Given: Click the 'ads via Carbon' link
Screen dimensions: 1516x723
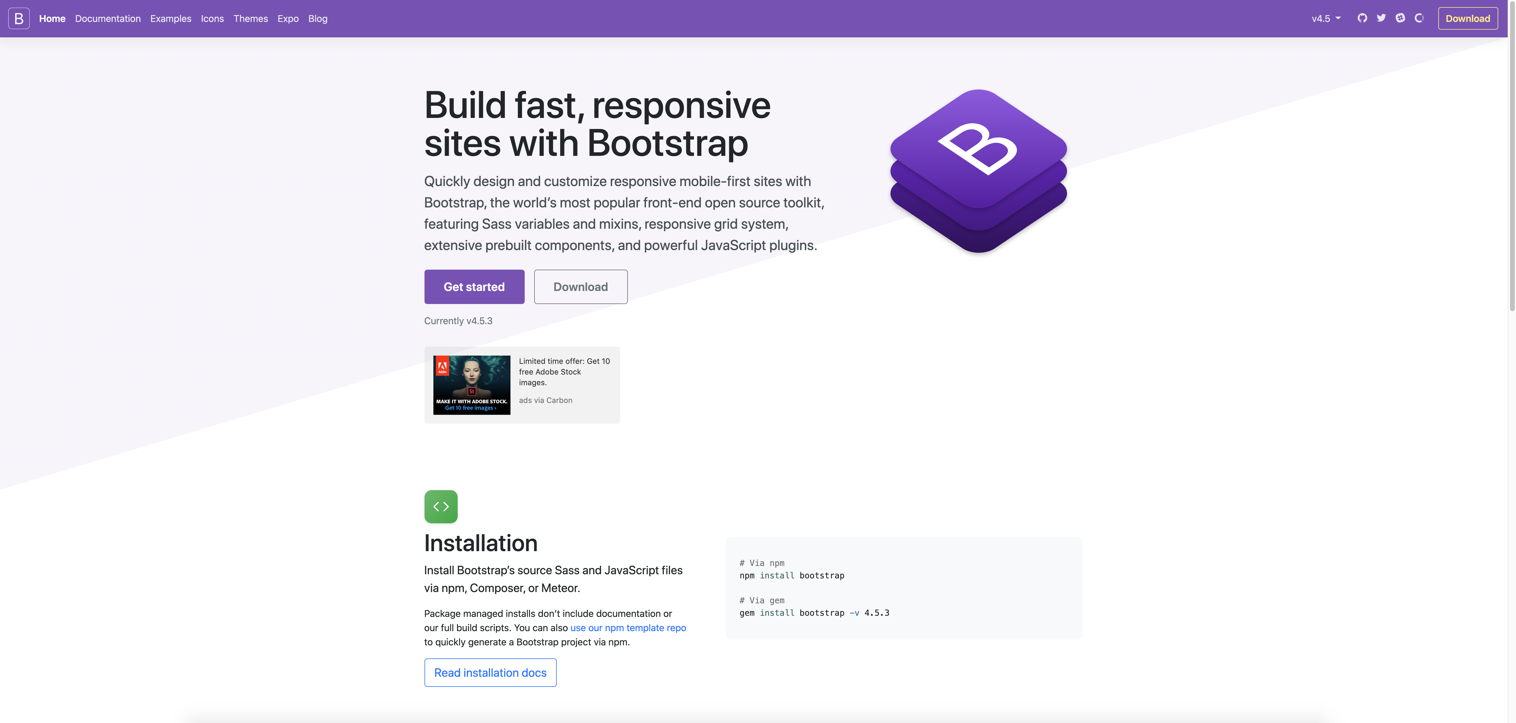Looking at the screenshot, I should [x=545, y=400].
